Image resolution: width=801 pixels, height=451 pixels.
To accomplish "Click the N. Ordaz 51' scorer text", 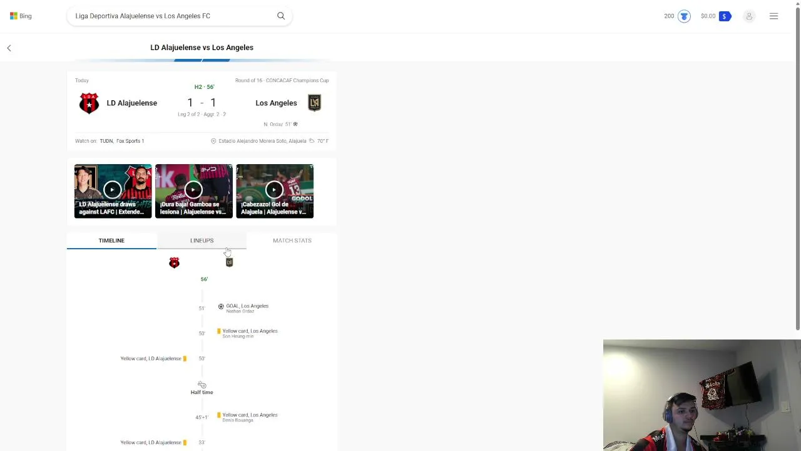I will click(x=277, y=124).
